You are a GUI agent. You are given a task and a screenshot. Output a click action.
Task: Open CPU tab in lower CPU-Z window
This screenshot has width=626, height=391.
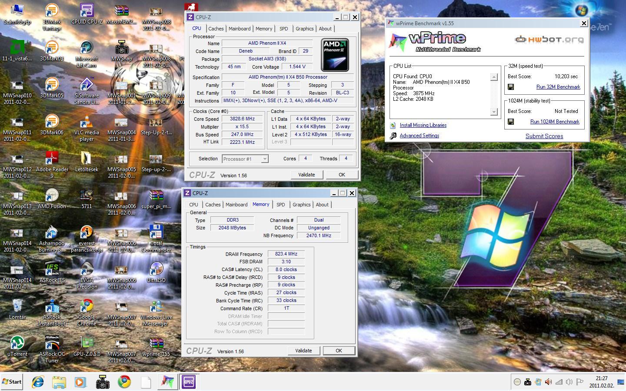(193, 205)
